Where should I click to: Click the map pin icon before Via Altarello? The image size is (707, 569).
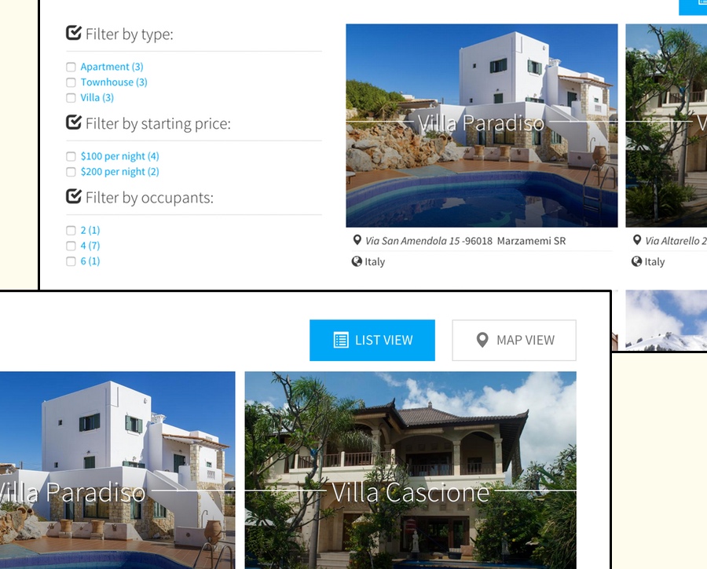(x=636, y=240)
